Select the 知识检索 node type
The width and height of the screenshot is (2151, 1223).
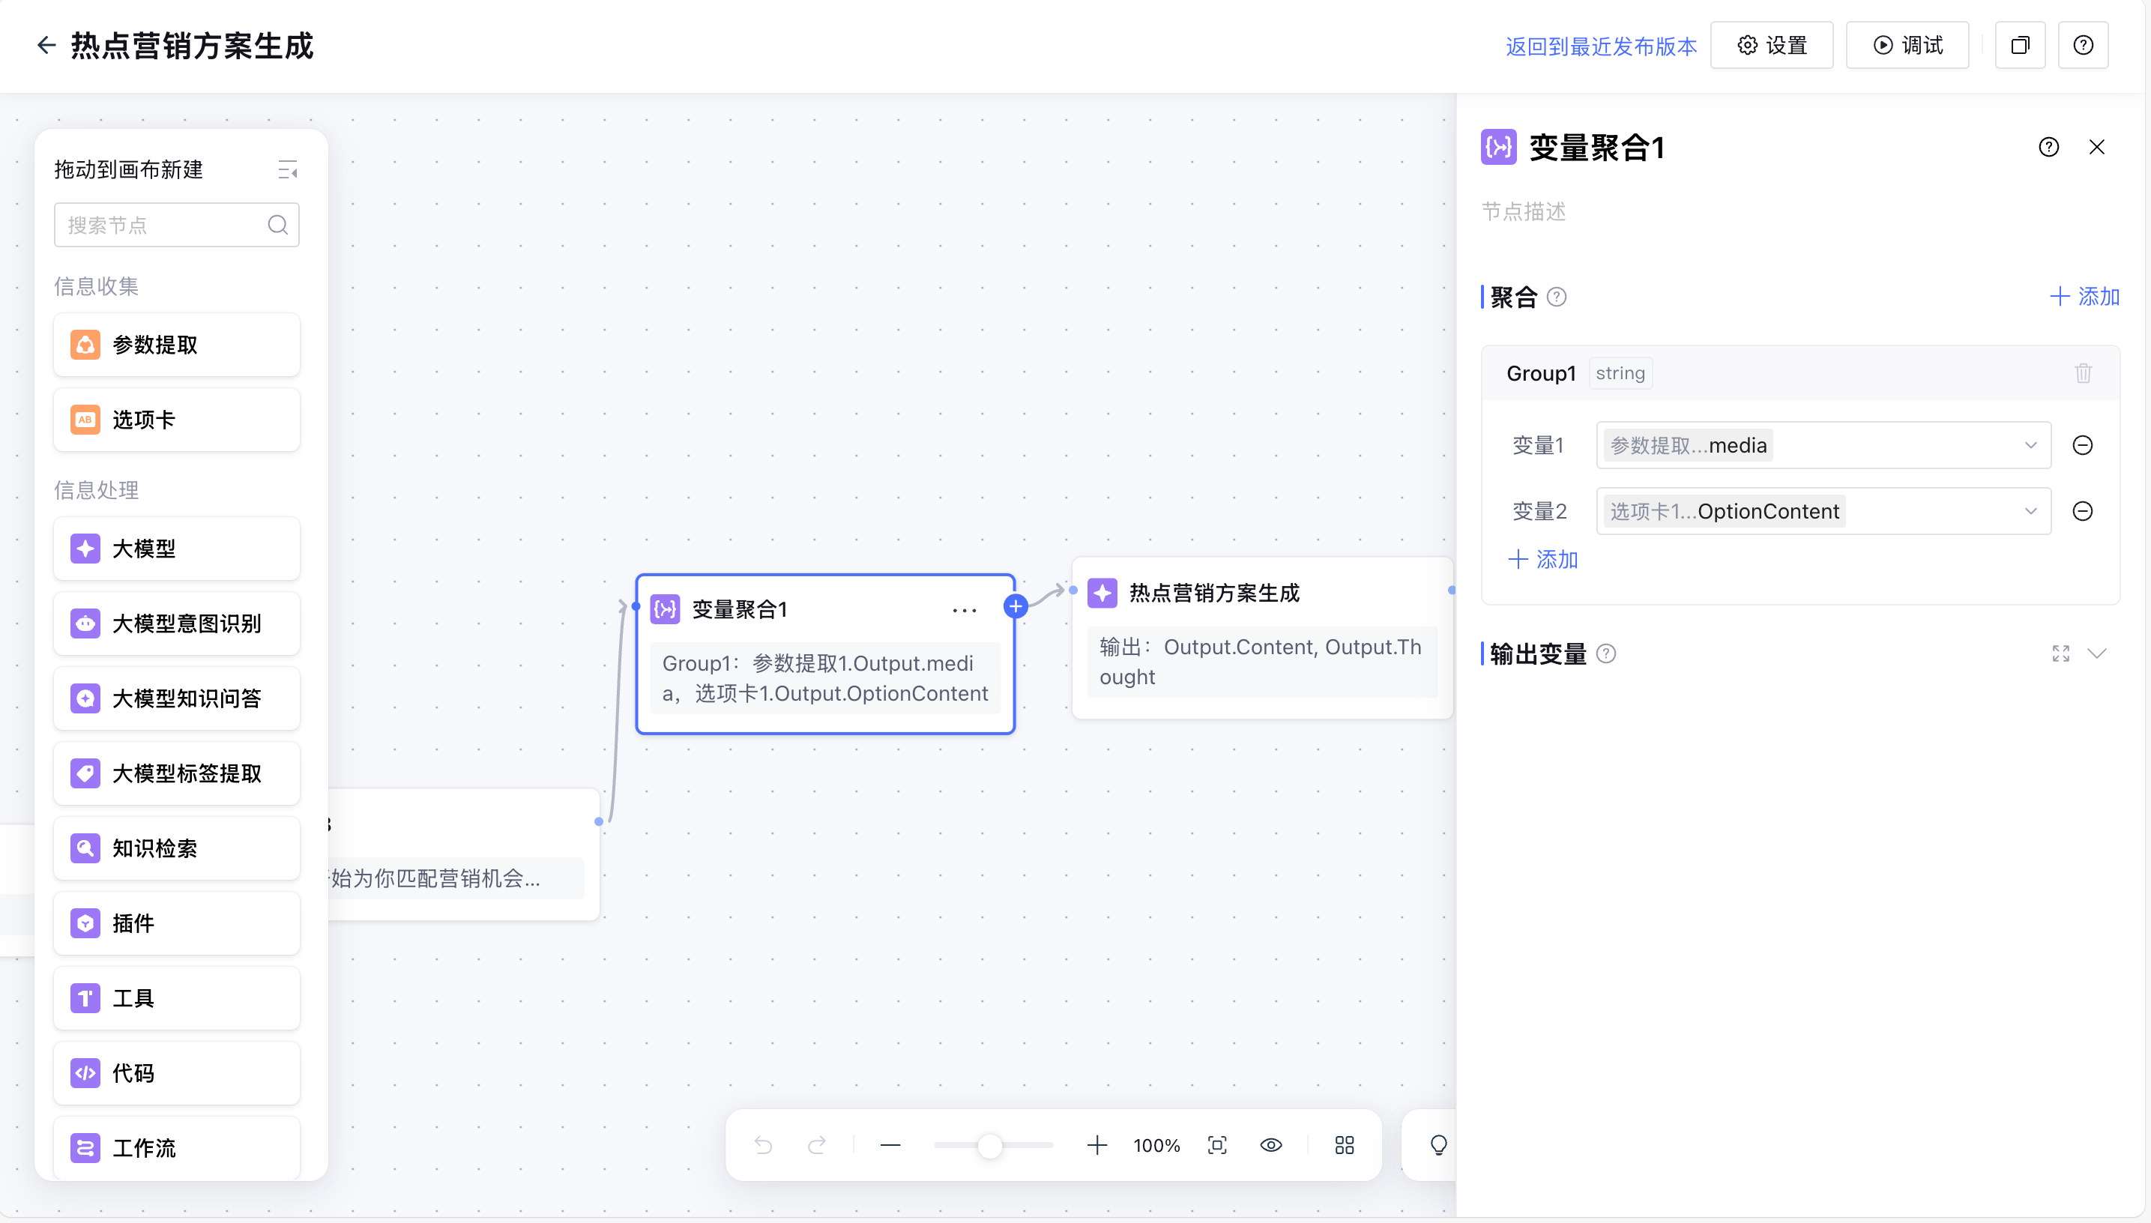176,848
